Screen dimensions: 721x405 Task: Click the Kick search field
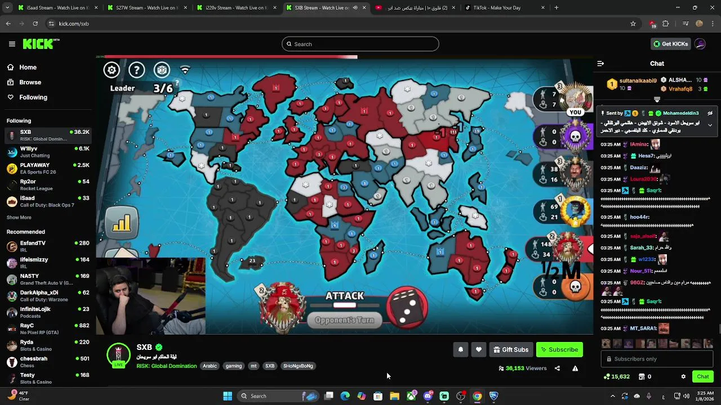pyautogui.click(x=360, y=44)
